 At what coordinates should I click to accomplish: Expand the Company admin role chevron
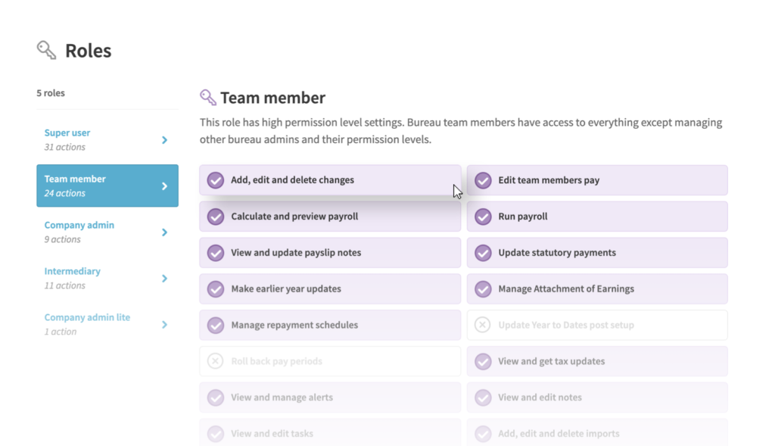[164, 232]
